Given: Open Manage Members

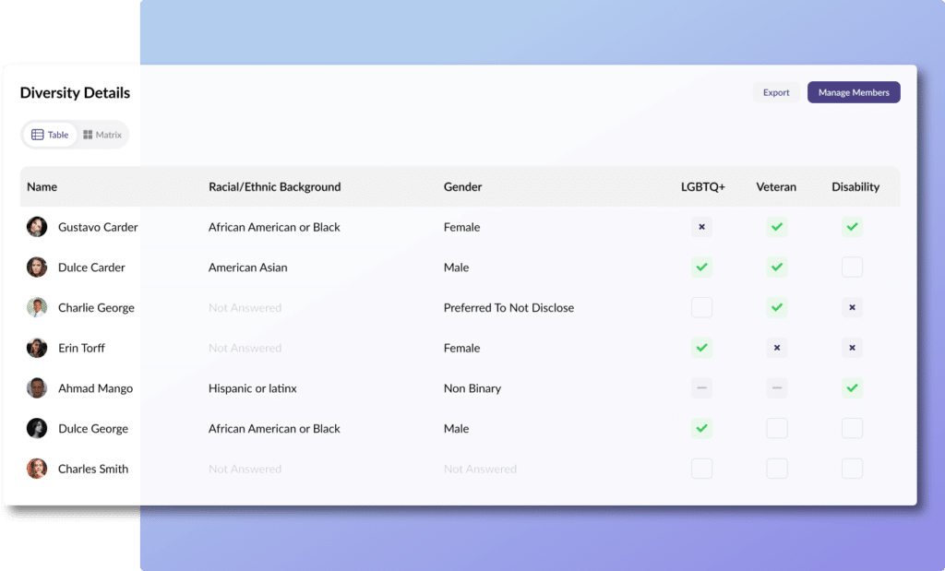Looking at the screenshot, I should pos(854,92).
